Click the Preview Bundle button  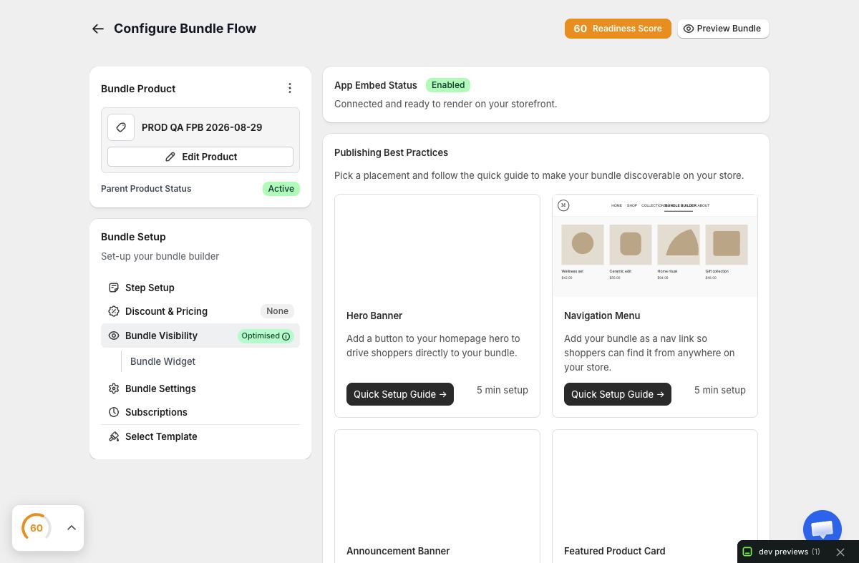(723, 29)
